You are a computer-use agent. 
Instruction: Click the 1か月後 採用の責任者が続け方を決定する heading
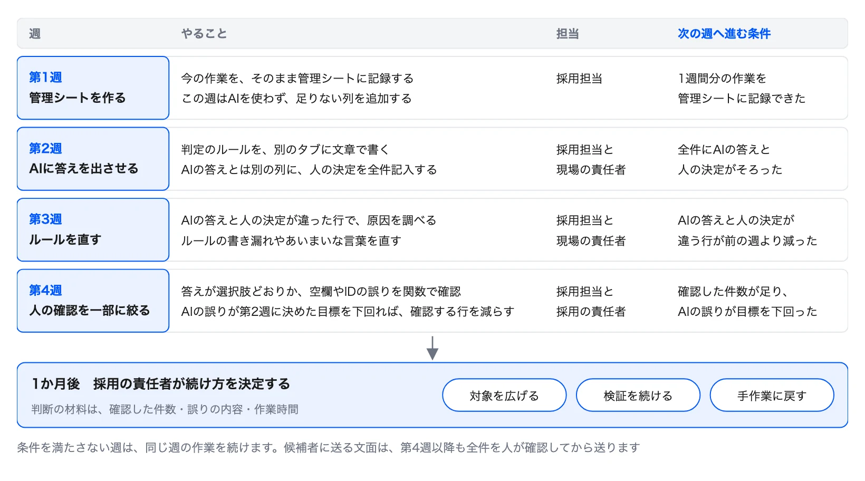pyautogui.click(x=161, y=384)
